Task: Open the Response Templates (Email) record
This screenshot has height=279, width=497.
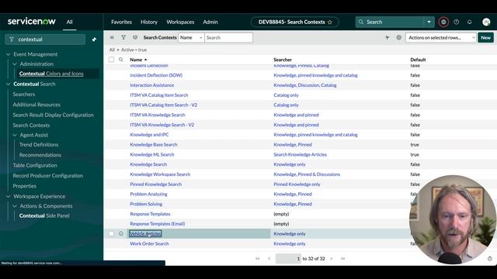Action: tap(158, 224)
